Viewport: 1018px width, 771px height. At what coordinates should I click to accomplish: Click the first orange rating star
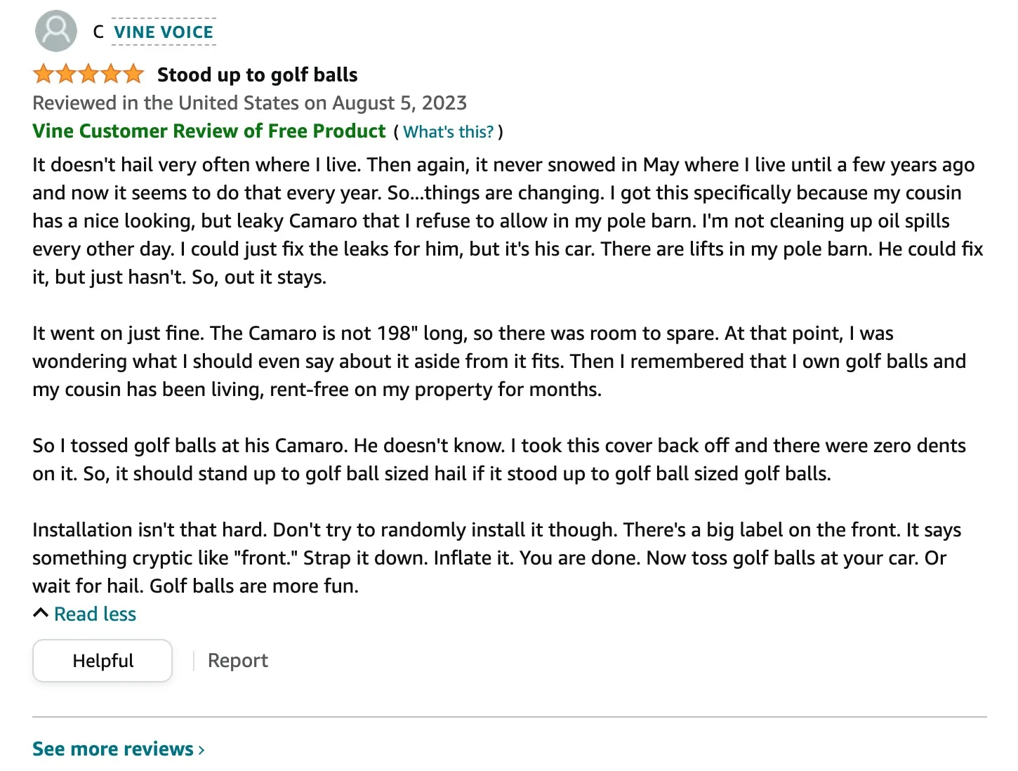click(44, 74)
